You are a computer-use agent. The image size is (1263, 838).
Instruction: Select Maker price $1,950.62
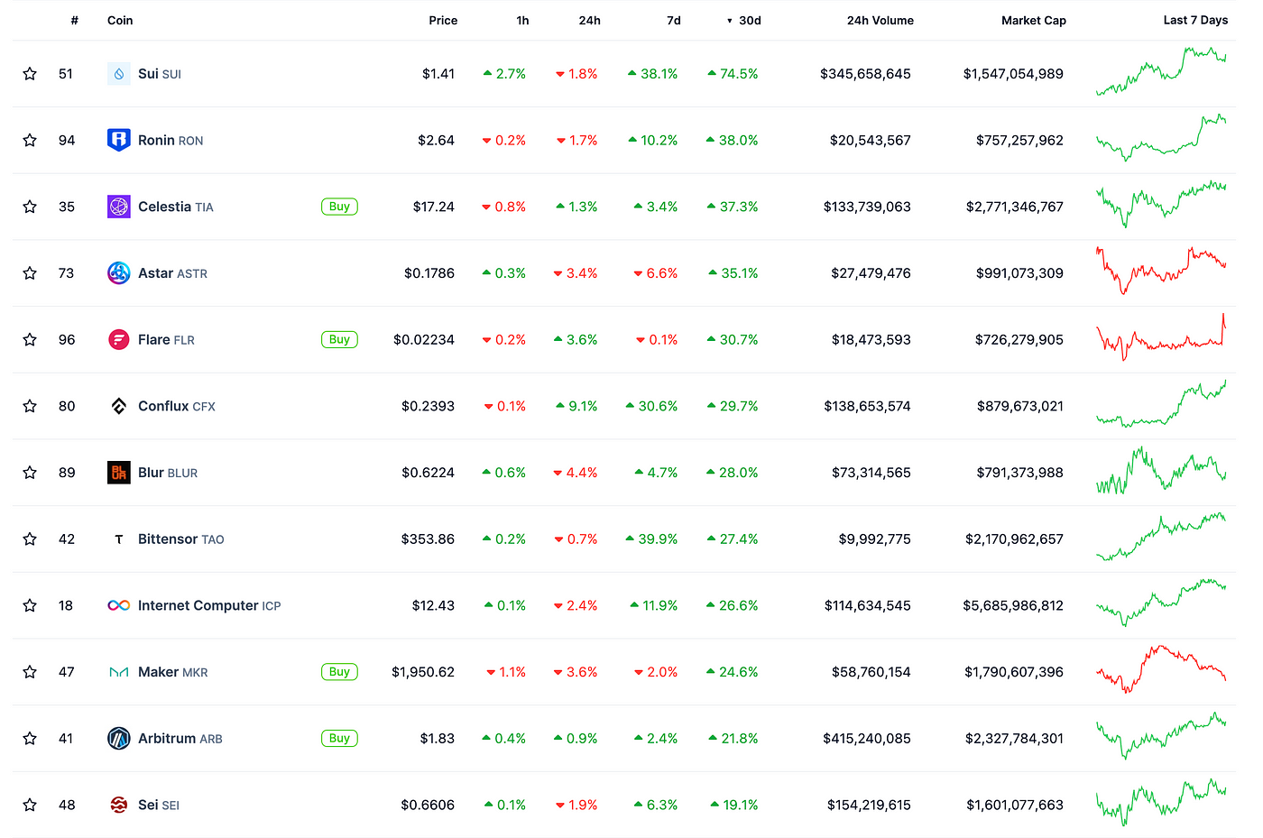[423, 672]
